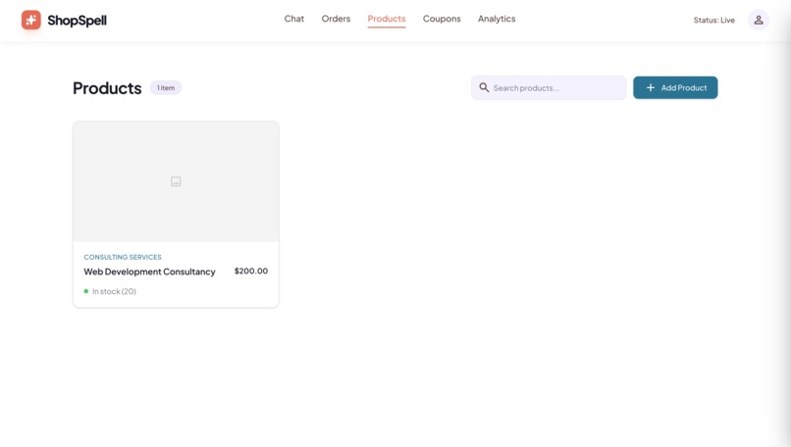Click the Add Product button
Screen dimensions: 791x447
click(x=675, y=87)
